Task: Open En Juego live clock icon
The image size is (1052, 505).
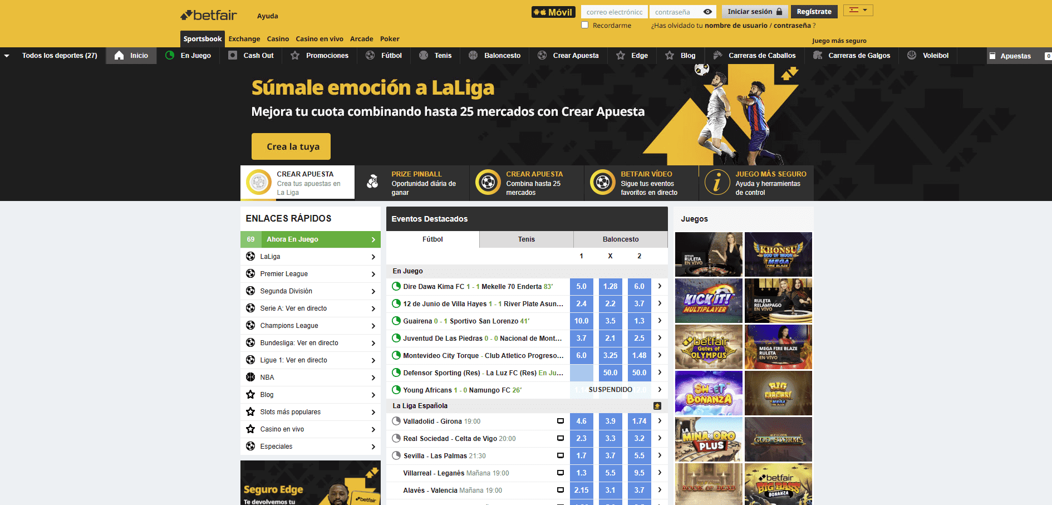Action: point(170,55)
